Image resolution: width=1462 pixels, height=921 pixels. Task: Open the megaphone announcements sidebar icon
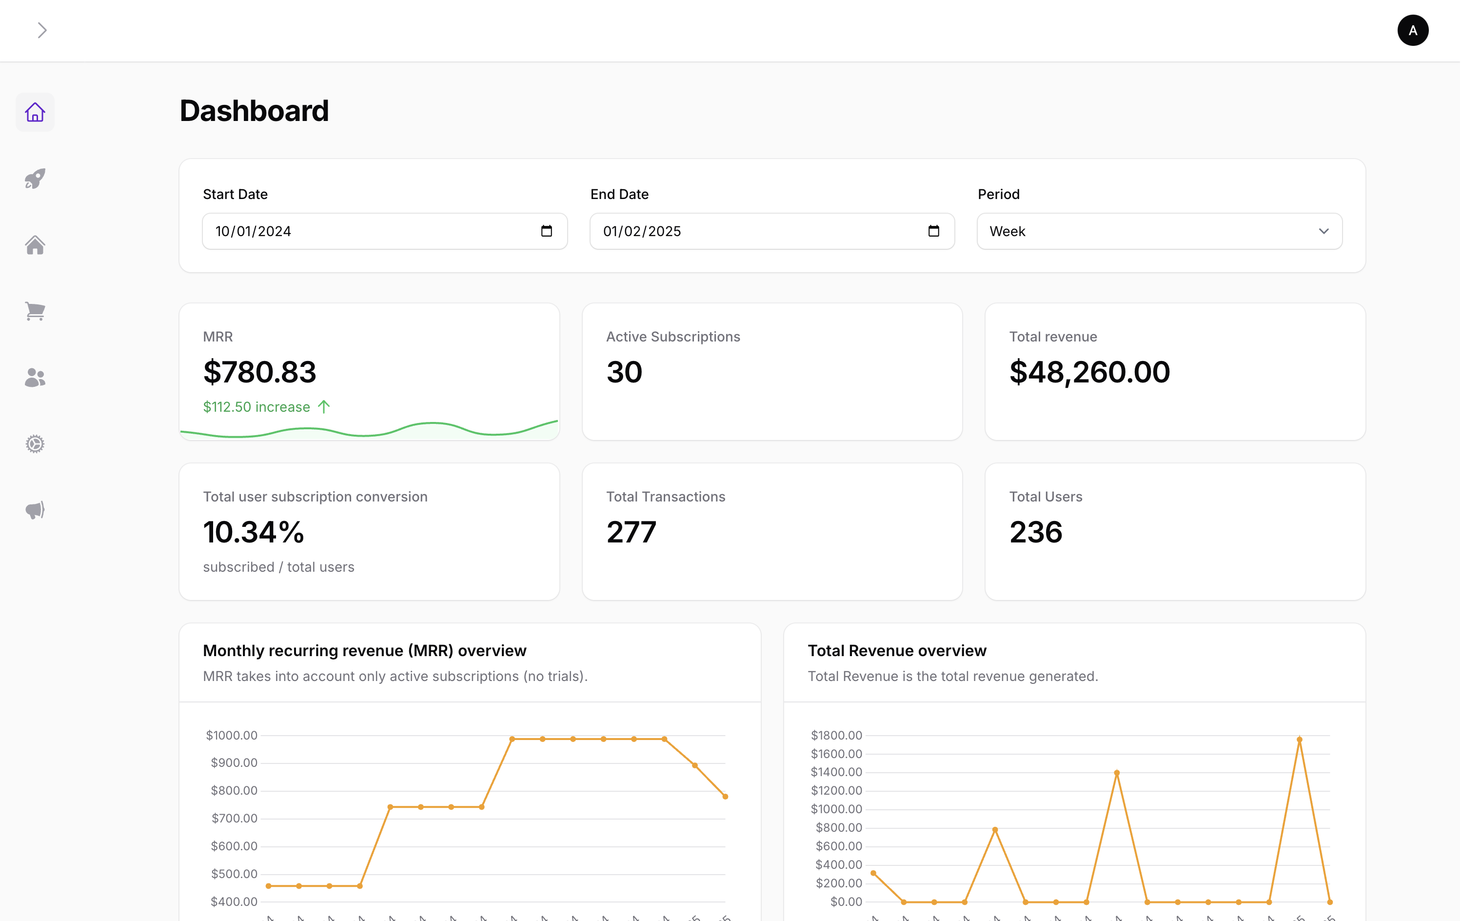(35, 510)
